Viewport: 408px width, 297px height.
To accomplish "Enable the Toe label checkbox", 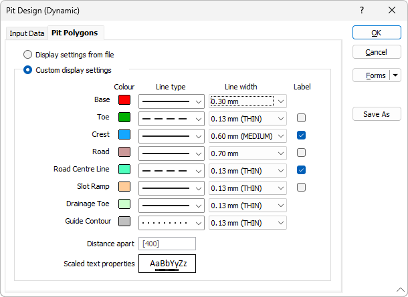I will pos(302,118).
